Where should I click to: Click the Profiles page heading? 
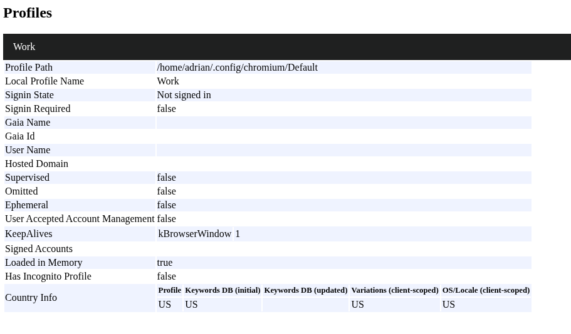[x=28, y=13]
